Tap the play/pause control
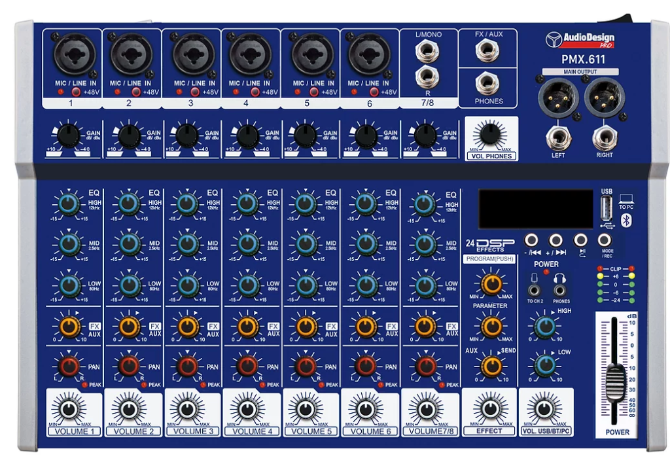Viewport: 670px width, 466px height. click(x=580, y=240)
